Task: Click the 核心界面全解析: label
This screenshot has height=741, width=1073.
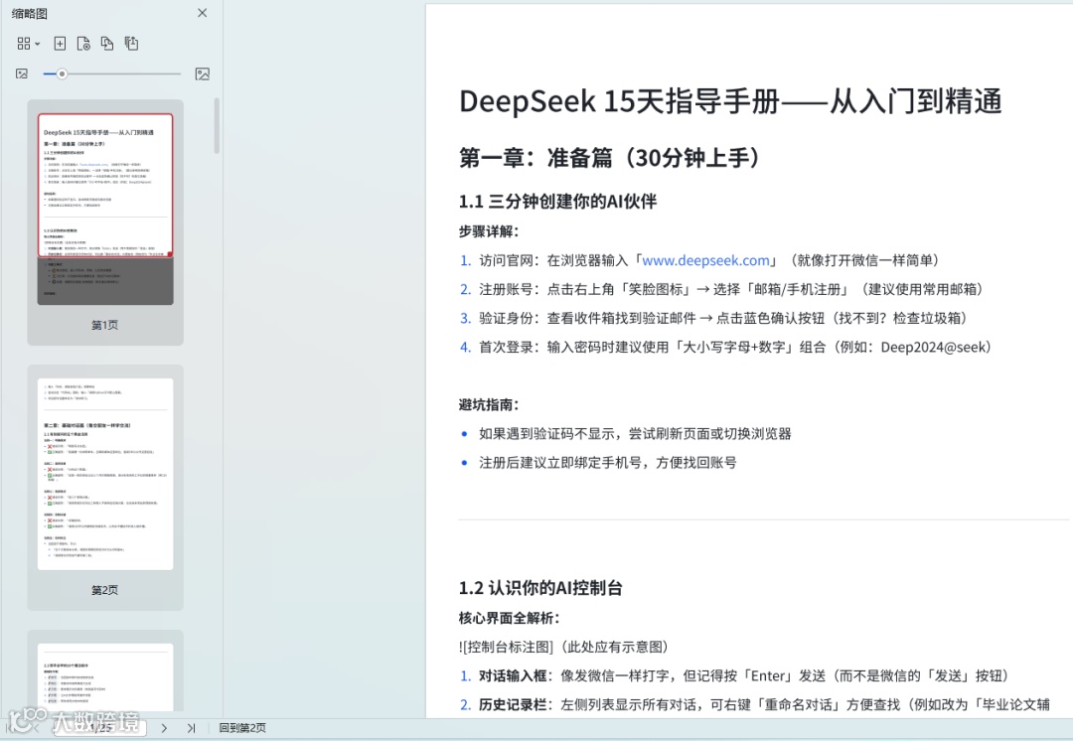Action: click(509, 618)
